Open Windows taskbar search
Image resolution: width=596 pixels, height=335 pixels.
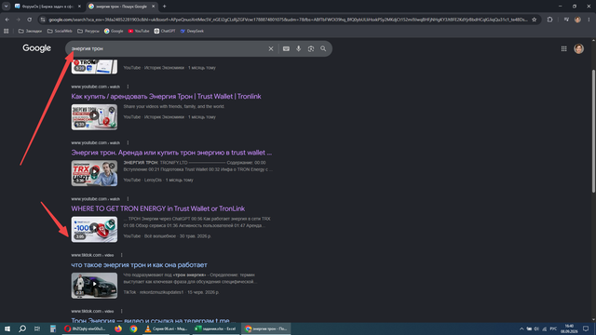tap(22, 328)
